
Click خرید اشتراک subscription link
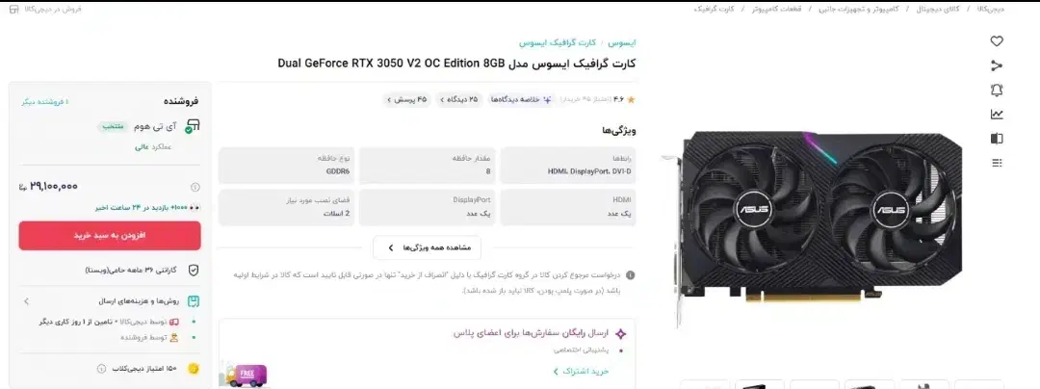[581, 371]
